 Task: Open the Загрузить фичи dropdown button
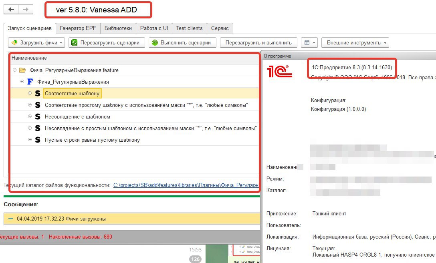pos(36,43)
